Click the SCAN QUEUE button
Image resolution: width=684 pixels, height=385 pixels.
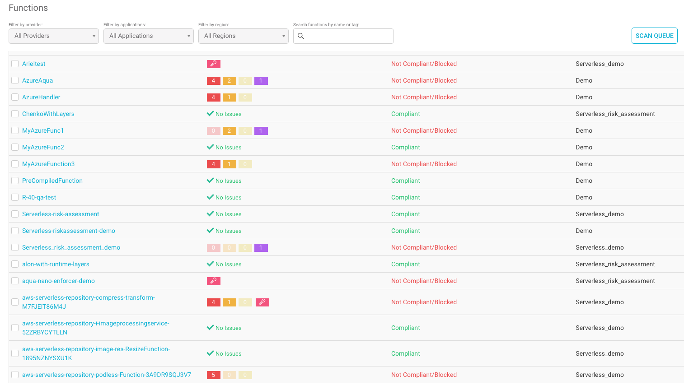coord(655,36)
